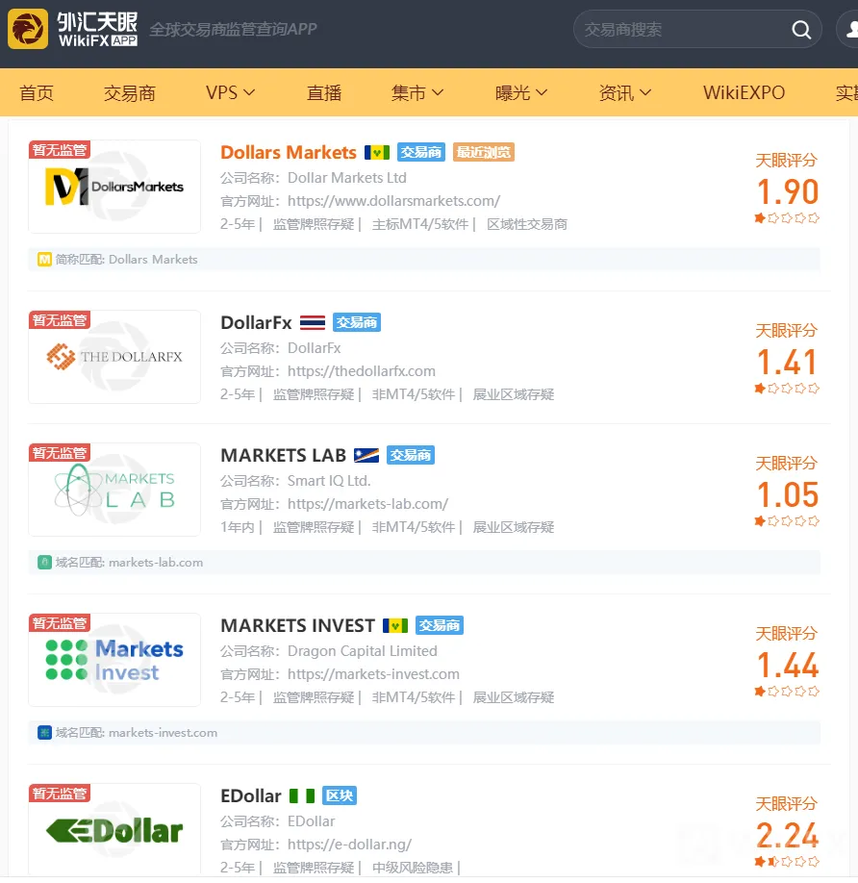Click the 暂无监管 badge on Dollars Markets
858x883 pixels.
coord(60,150)
